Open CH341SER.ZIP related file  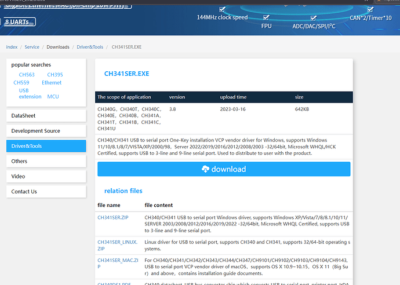pos(113,217)
